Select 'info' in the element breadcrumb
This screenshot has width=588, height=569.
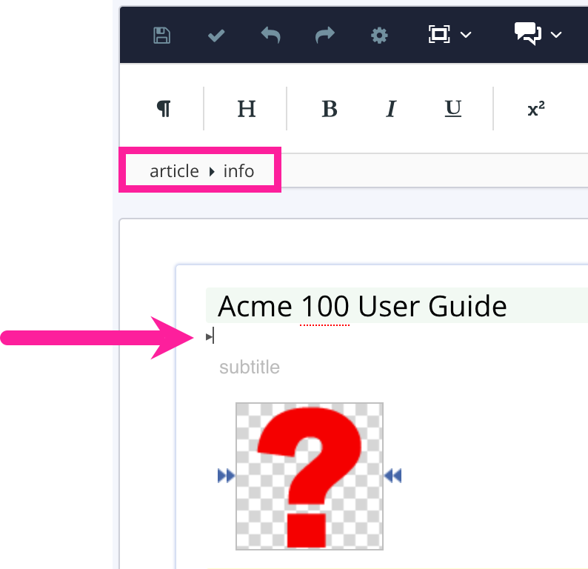(x=238, y=171)
